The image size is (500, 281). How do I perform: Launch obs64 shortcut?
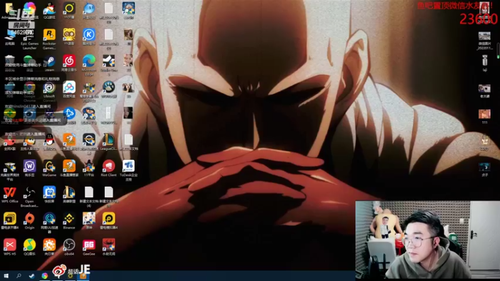click(69, 247)
